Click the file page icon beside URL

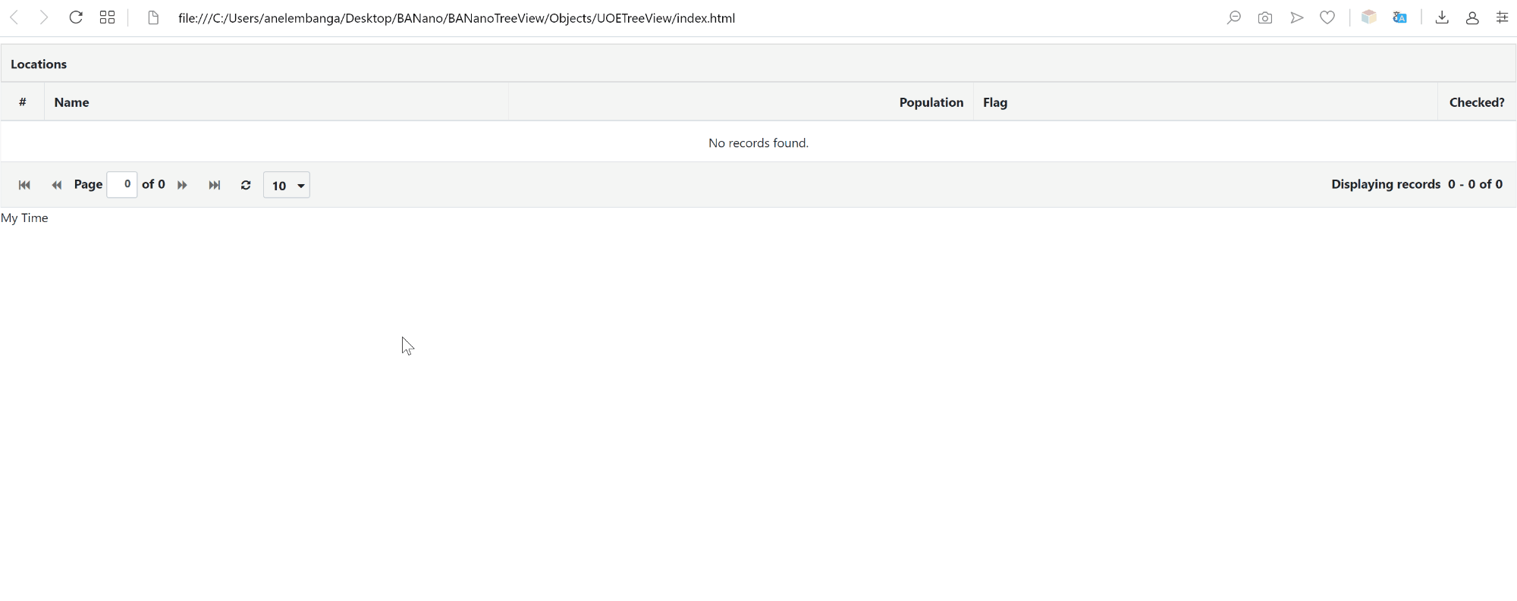pyautogui.click(x=153, y=17)
